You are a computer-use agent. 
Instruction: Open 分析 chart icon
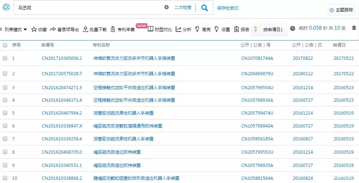(178, 29)
